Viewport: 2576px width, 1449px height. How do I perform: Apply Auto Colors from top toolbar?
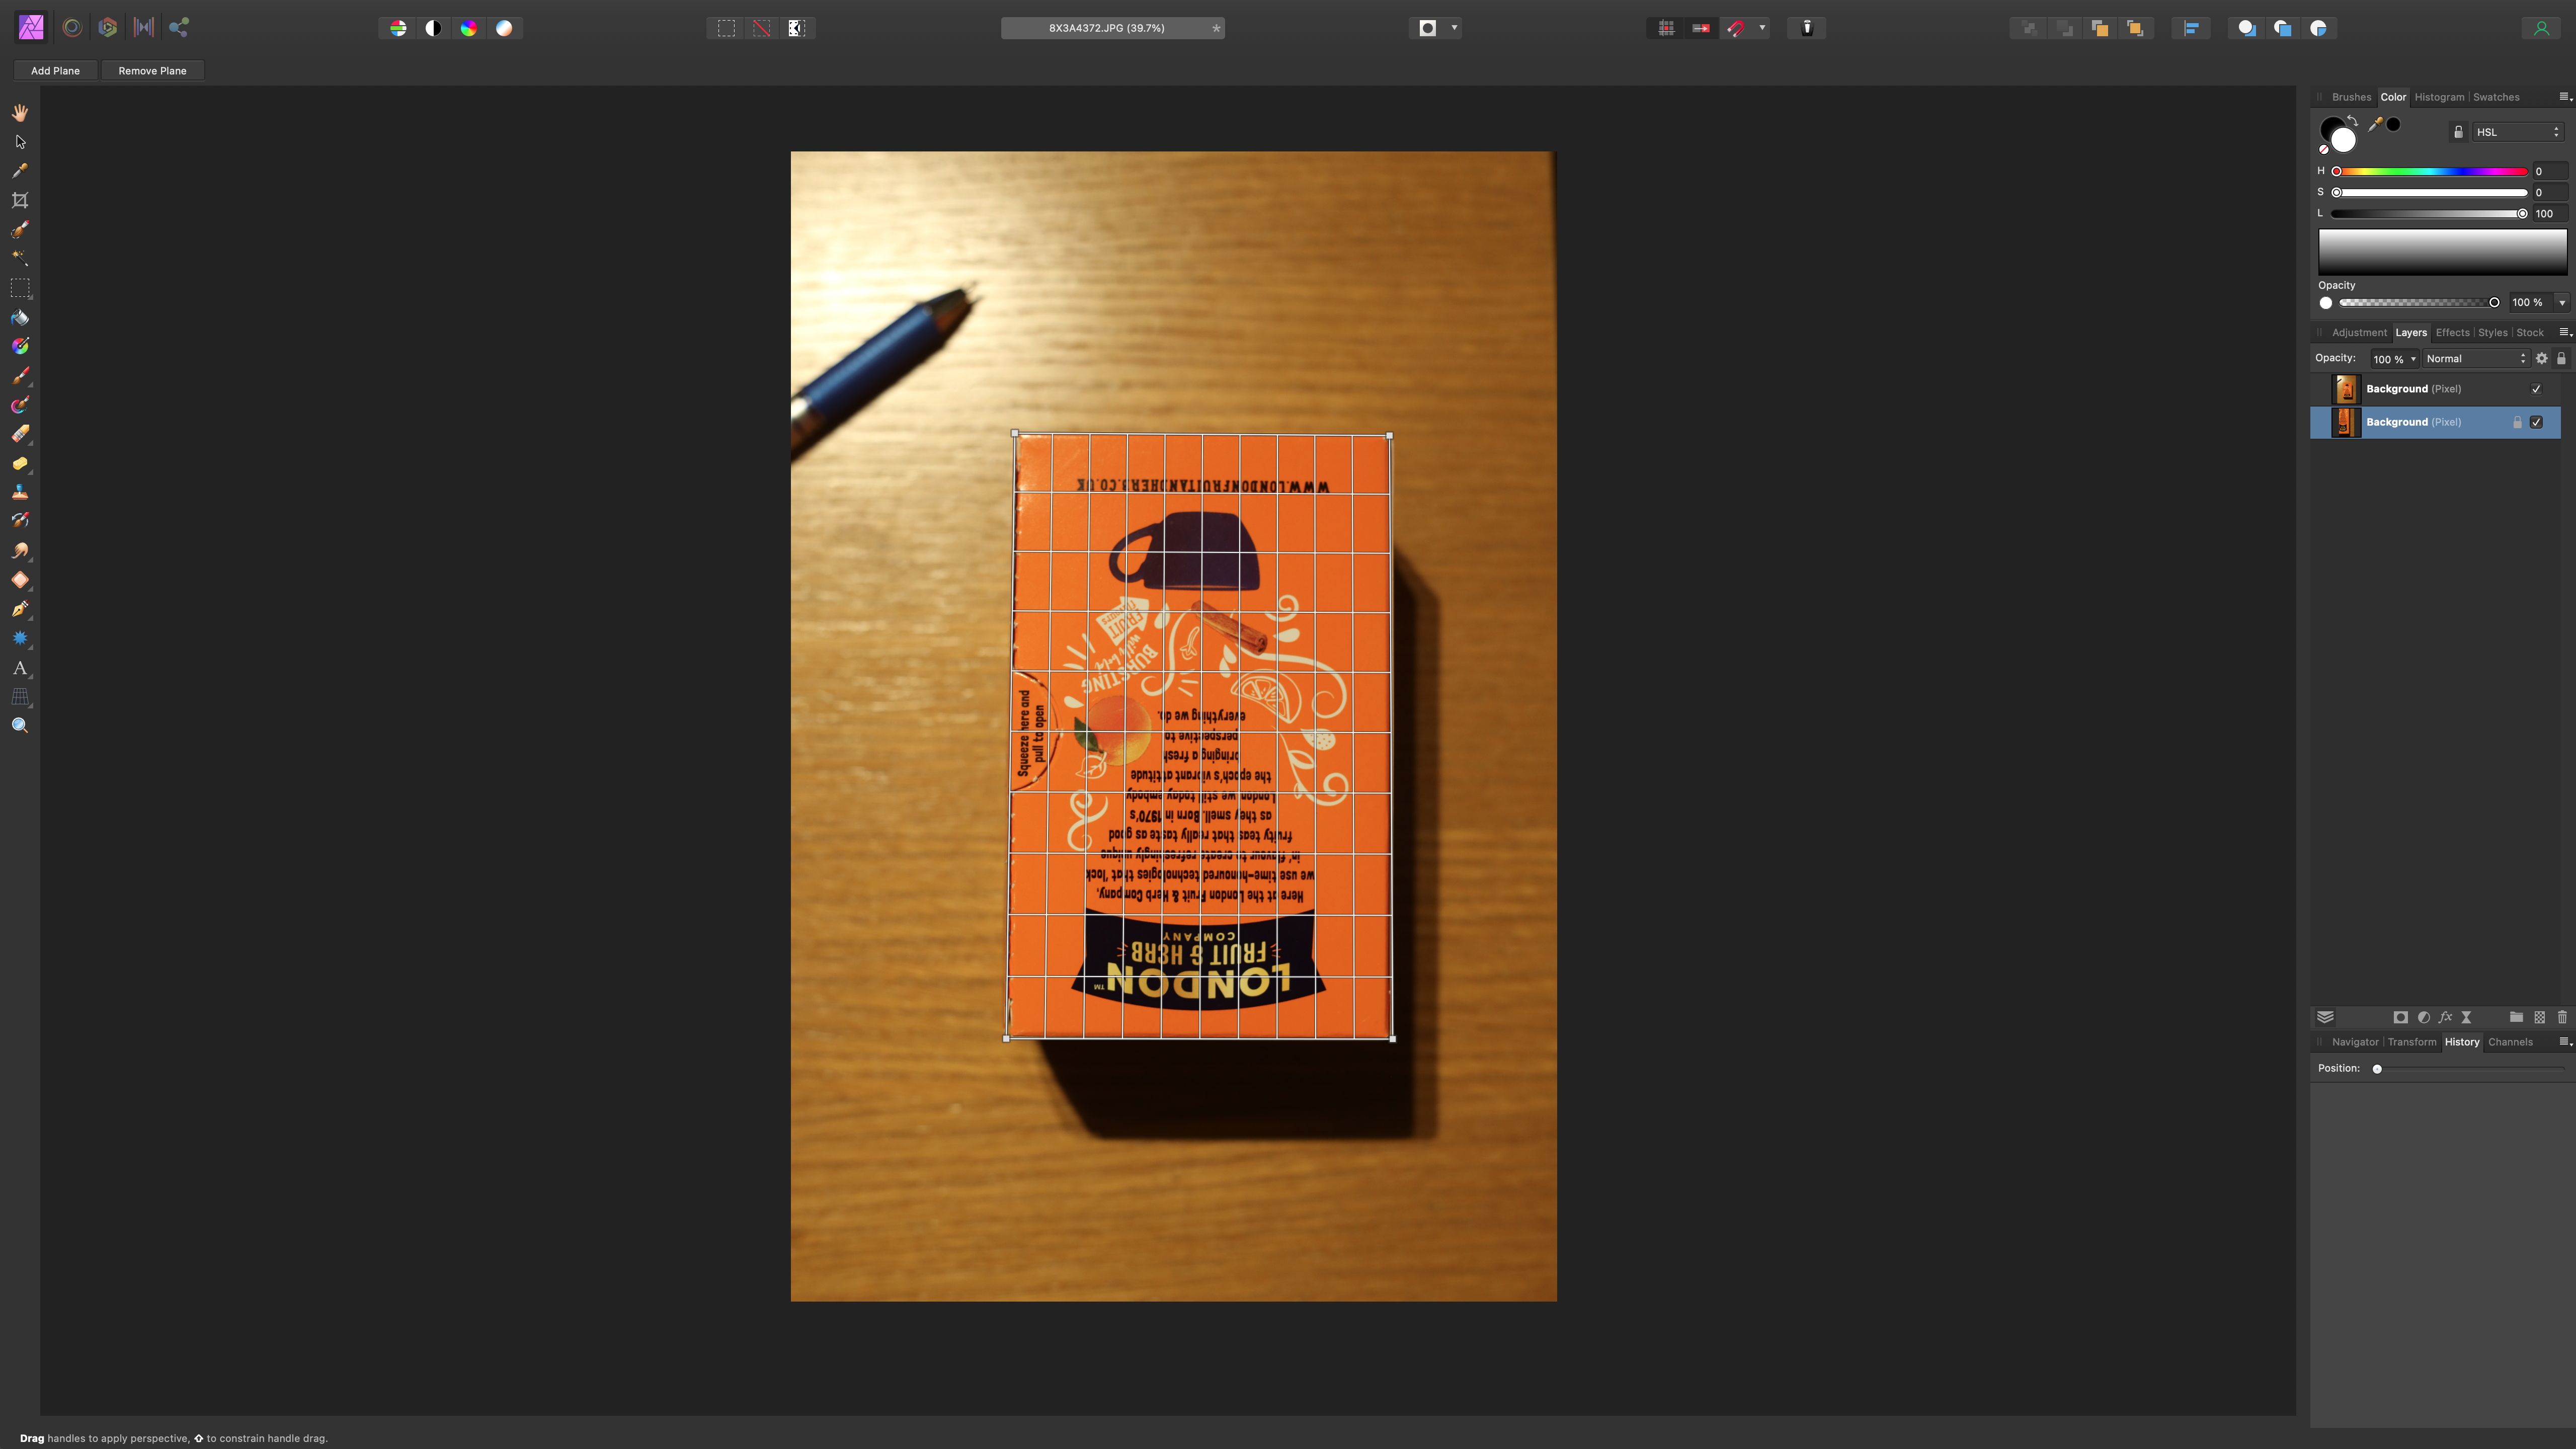coord(469,28)
